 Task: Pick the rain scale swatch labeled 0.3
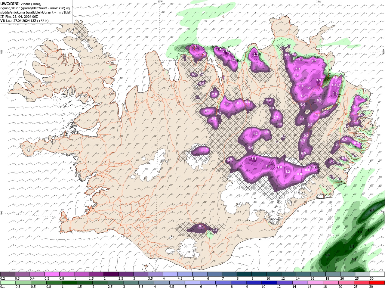pyautogui.click(x=23, y=283)
